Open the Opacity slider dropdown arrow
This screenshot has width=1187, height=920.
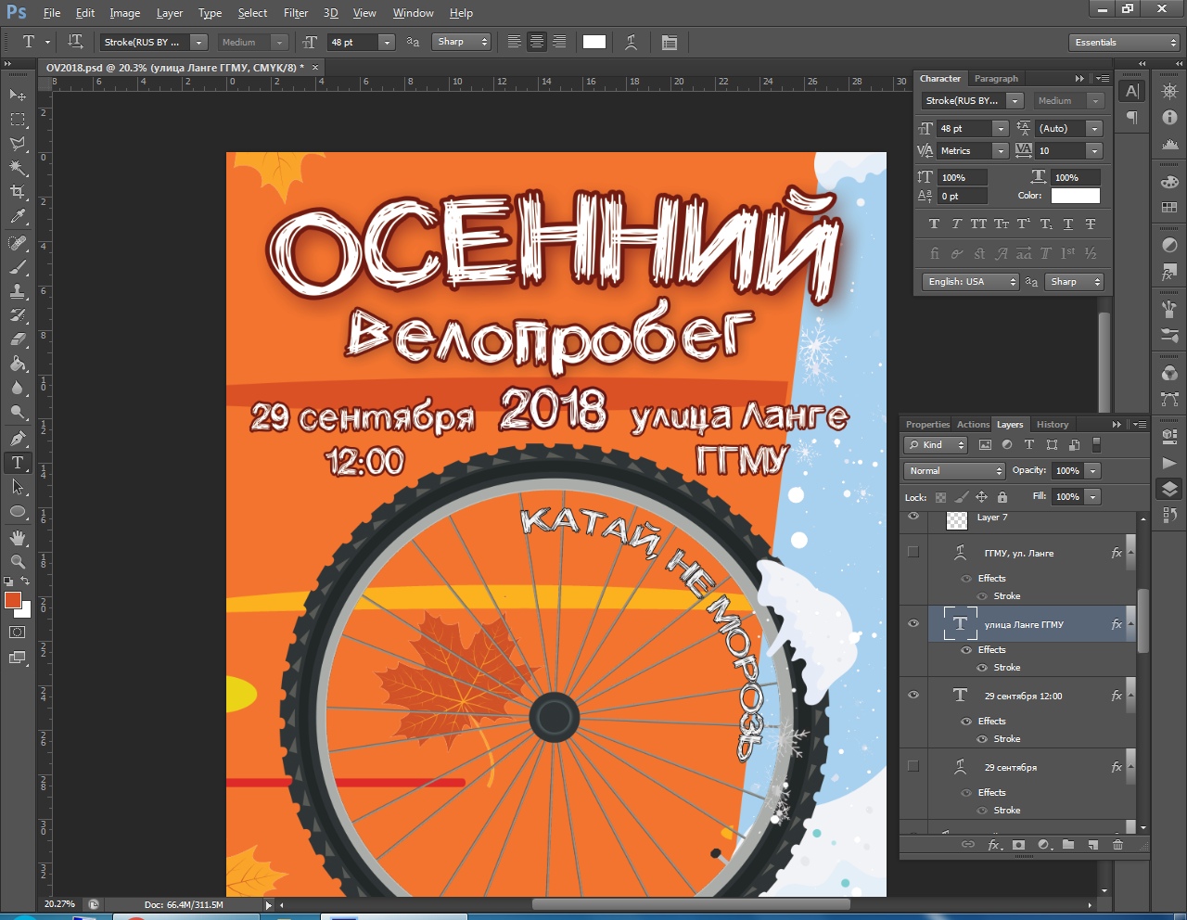click(x=1093, y=471)
